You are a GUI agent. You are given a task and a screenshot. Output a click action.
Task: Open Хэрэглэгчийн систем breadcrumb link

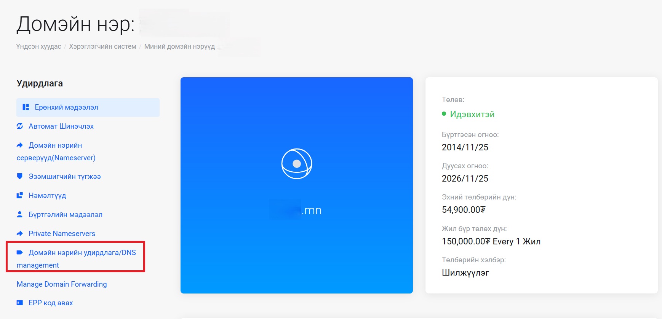[102, 46]
